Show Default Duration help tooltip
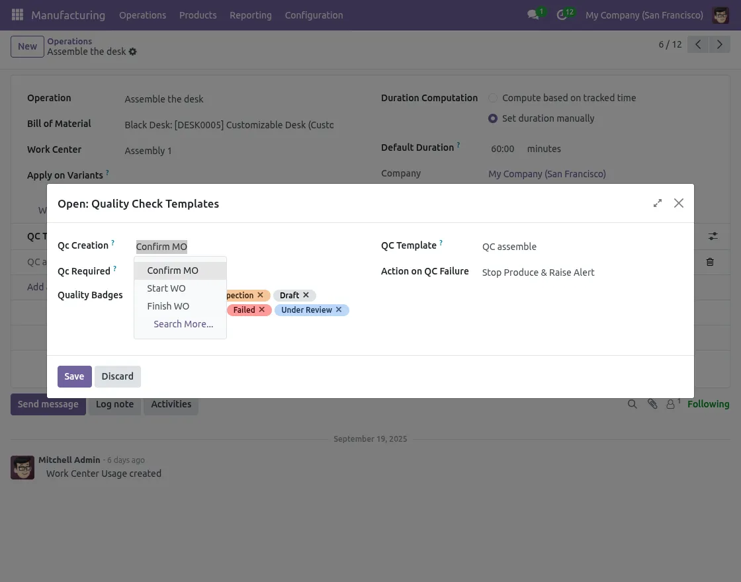The width and height of the screenshot is (741, 582). (x=458, y=145)
